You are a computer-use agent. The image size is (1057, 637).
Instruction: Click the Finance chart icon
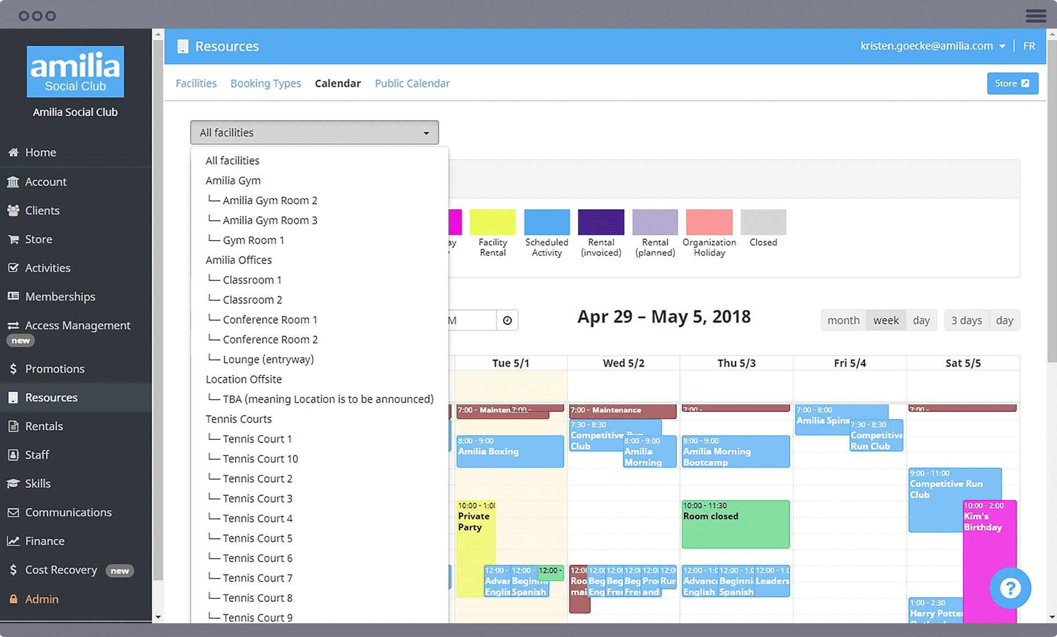click(13, 541)
